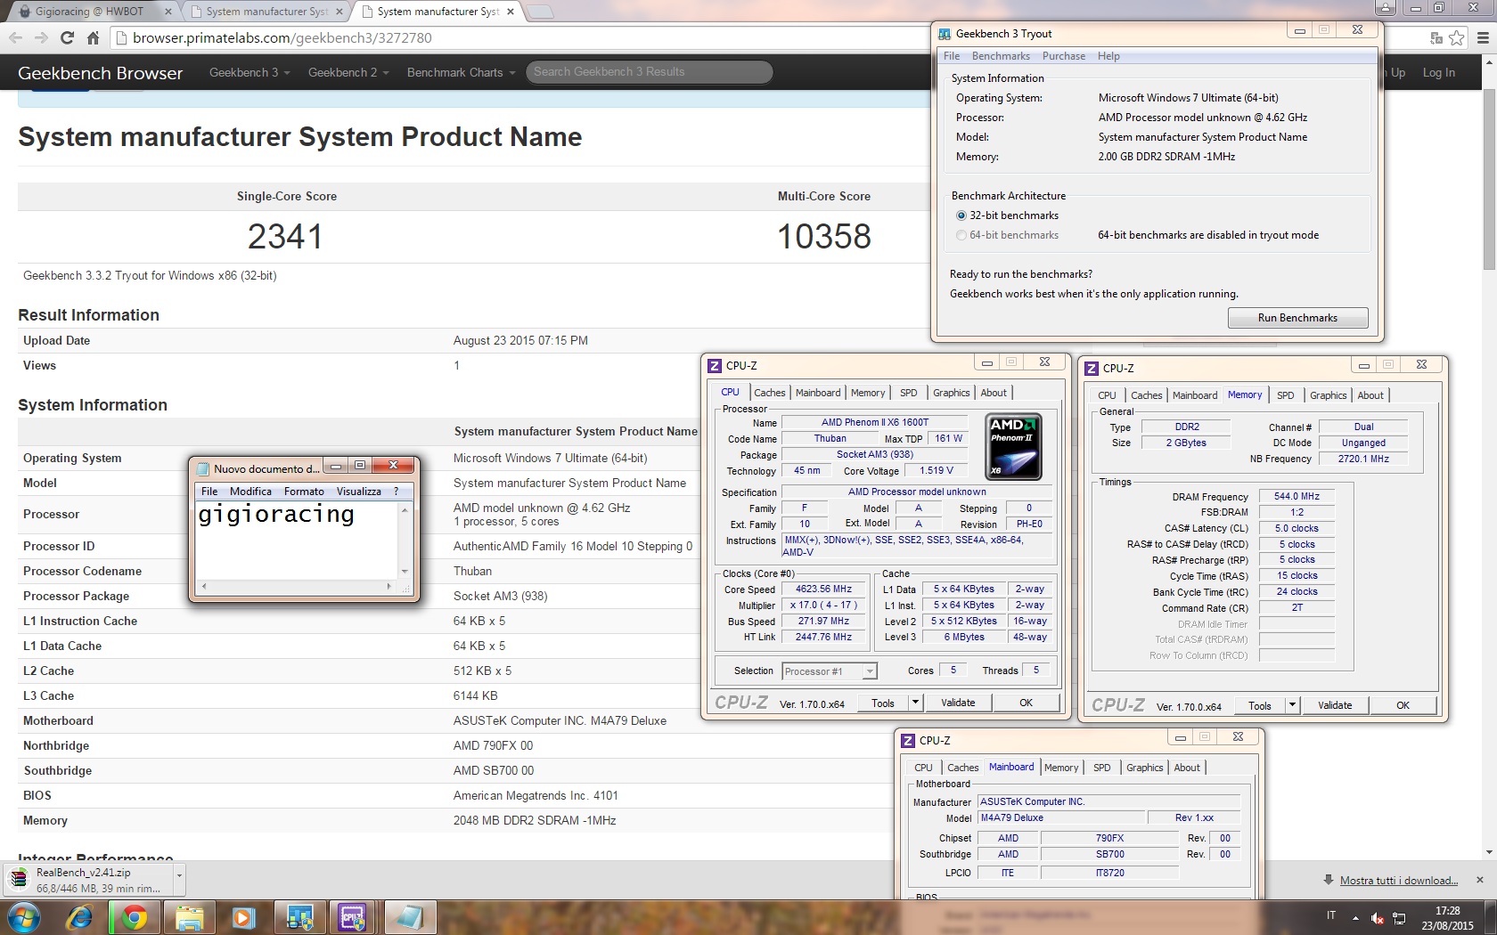Open the Benchmarks menu in Geekbench

coord(1001,56)
